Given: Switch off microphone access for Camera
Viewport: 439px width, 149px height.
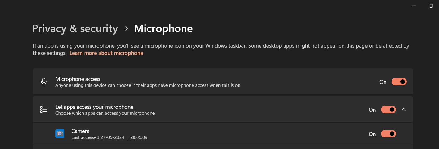Looking at the screenshot, I should tap(388, 134).
